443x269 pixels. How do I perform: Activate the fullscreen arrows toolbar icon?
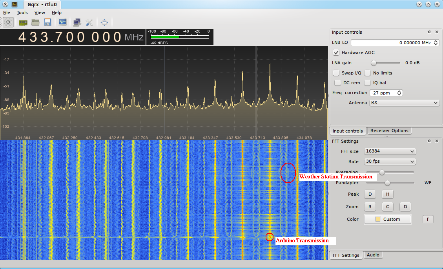click(104, 22)
